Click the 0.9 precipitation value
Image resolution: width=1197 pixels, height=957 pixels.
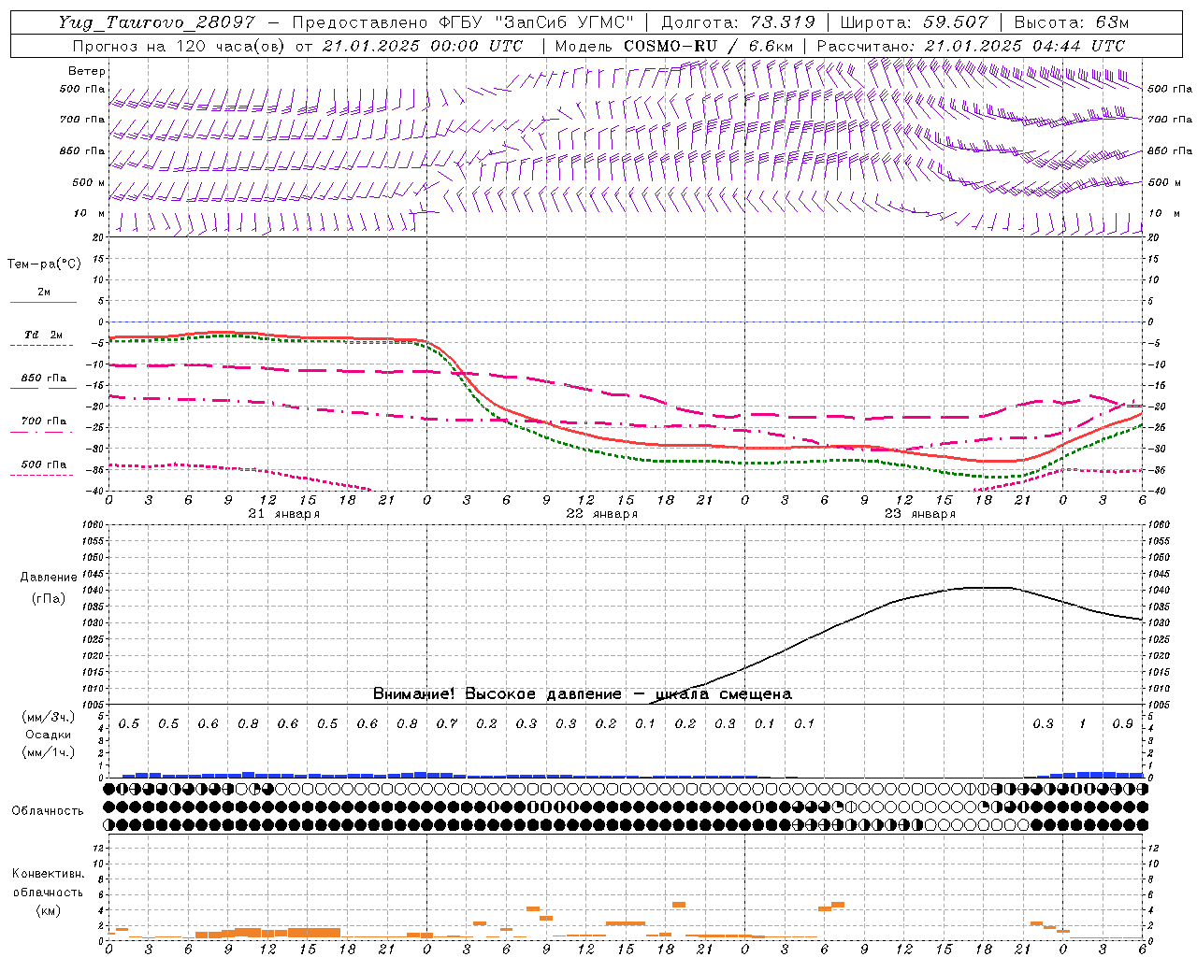[x=1122, y=723]
